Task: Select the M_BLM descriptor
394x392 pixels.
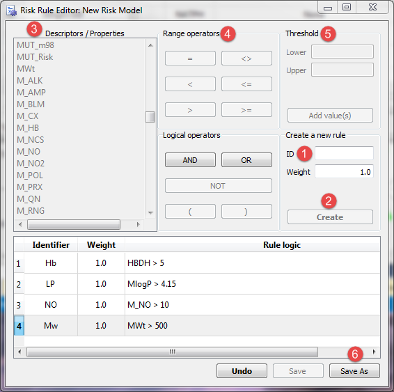Action: [x=31, y=104]
